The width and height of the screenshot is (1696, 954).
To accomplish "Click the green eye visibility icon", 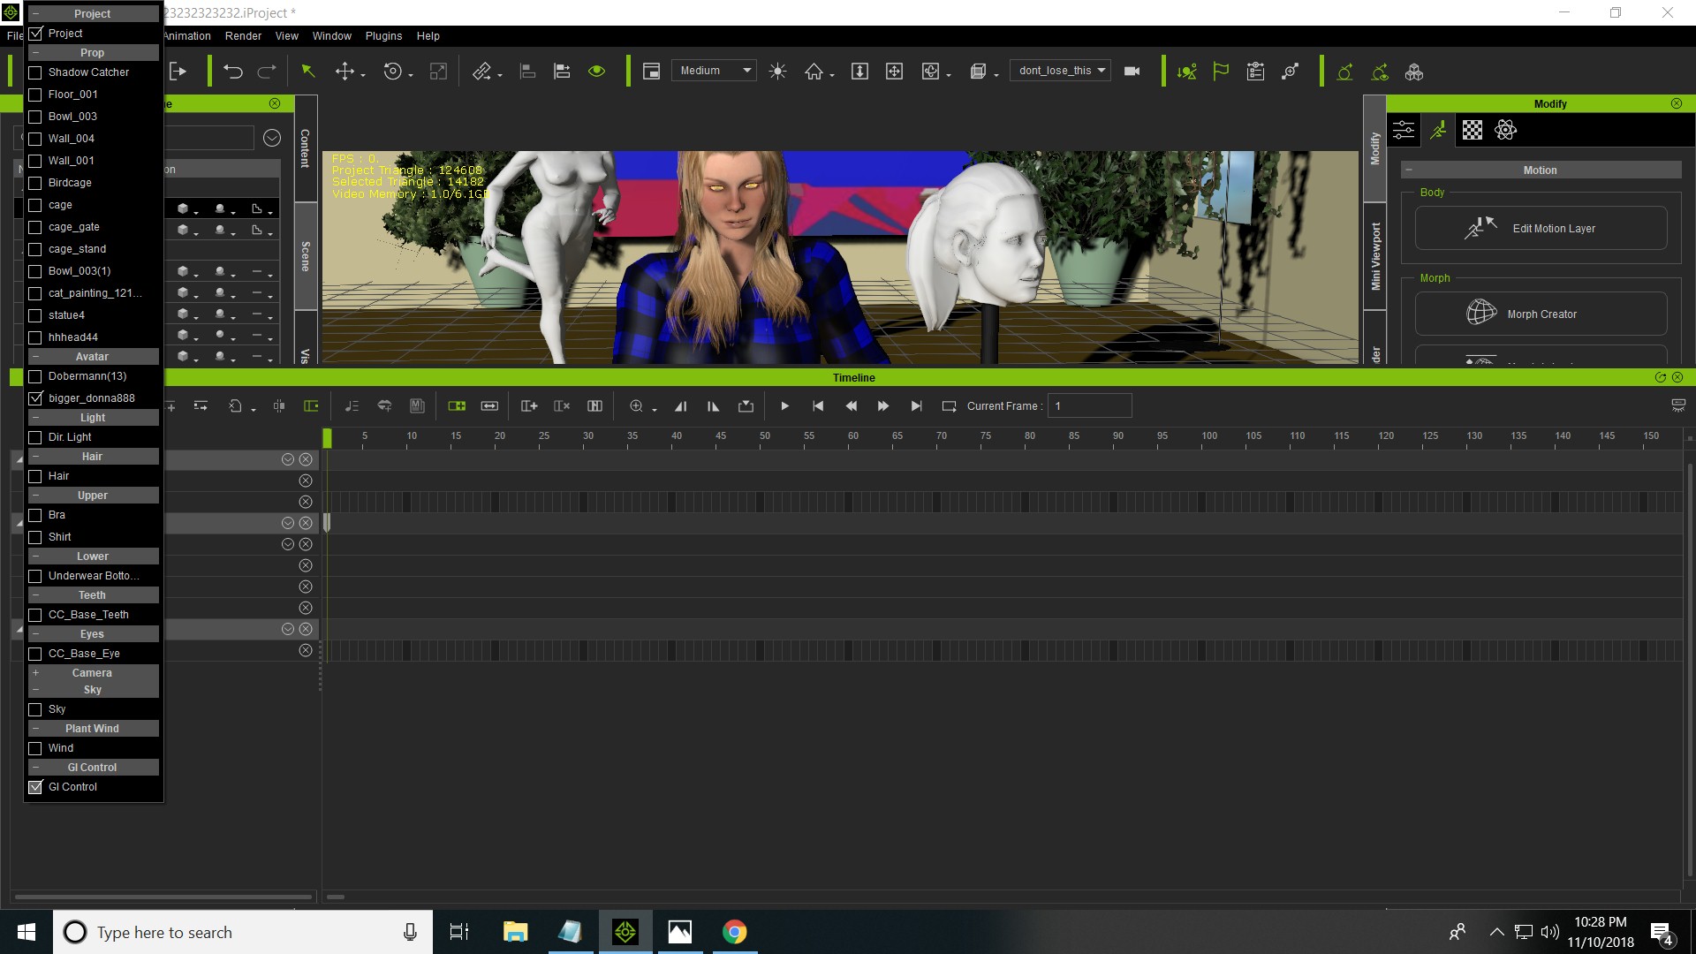I will 597,72.
